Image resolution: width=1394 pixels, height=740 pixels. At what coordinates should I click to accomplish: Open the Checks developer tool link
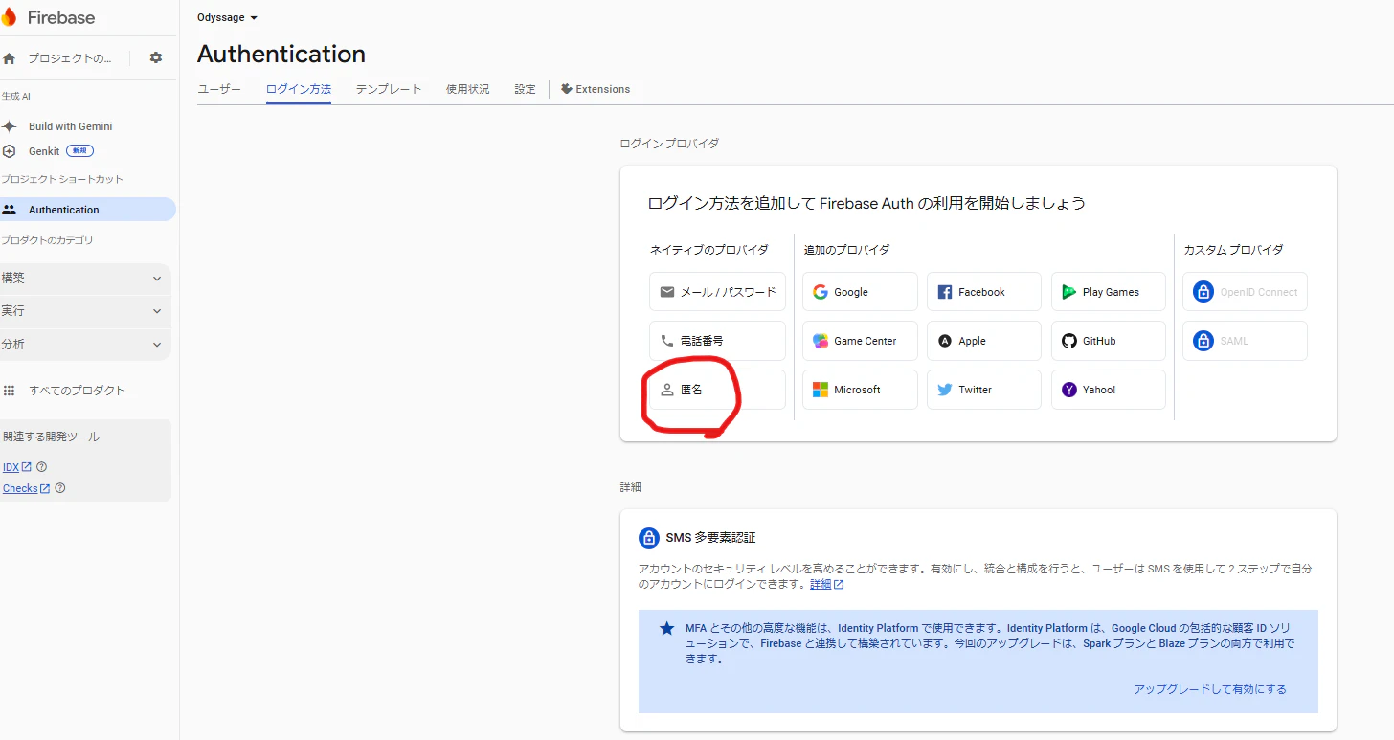[27, 488]
